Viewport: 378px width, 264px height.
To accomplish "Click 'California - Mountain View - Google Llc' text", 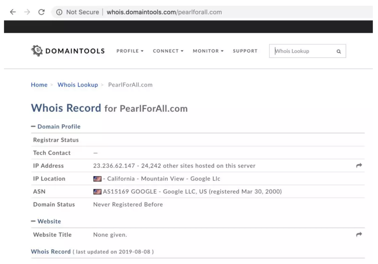I will click(163, 179).
